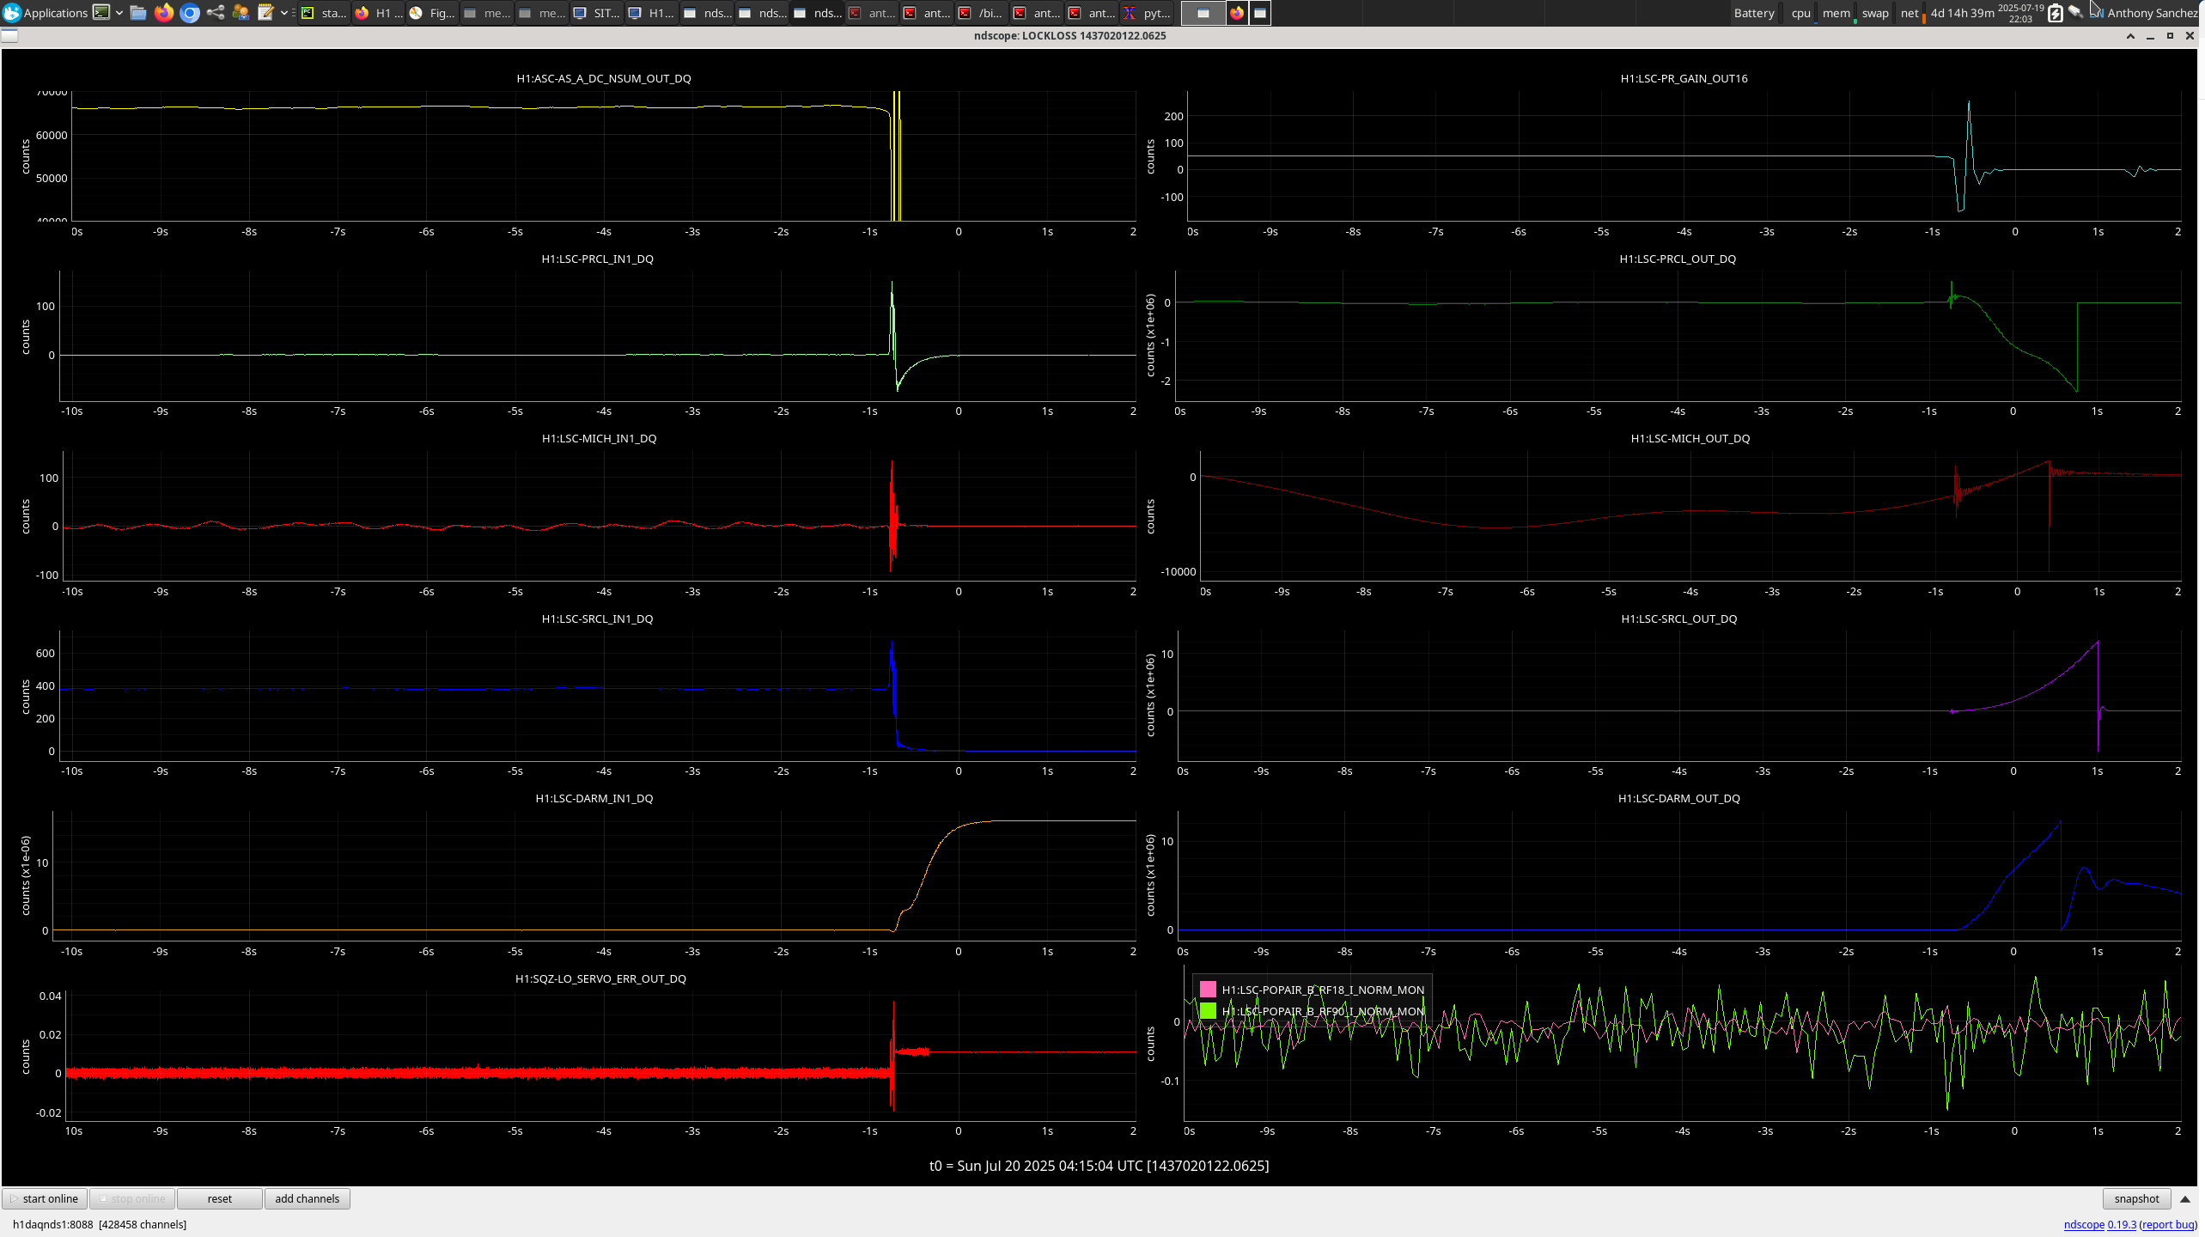Click the network connection tray icon

pos(2075,13)
